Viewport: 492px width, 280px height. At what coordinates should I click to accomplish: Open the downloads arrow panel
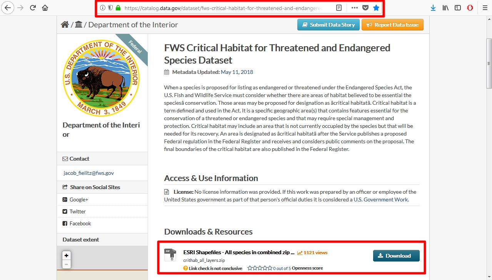pos(433,8)
